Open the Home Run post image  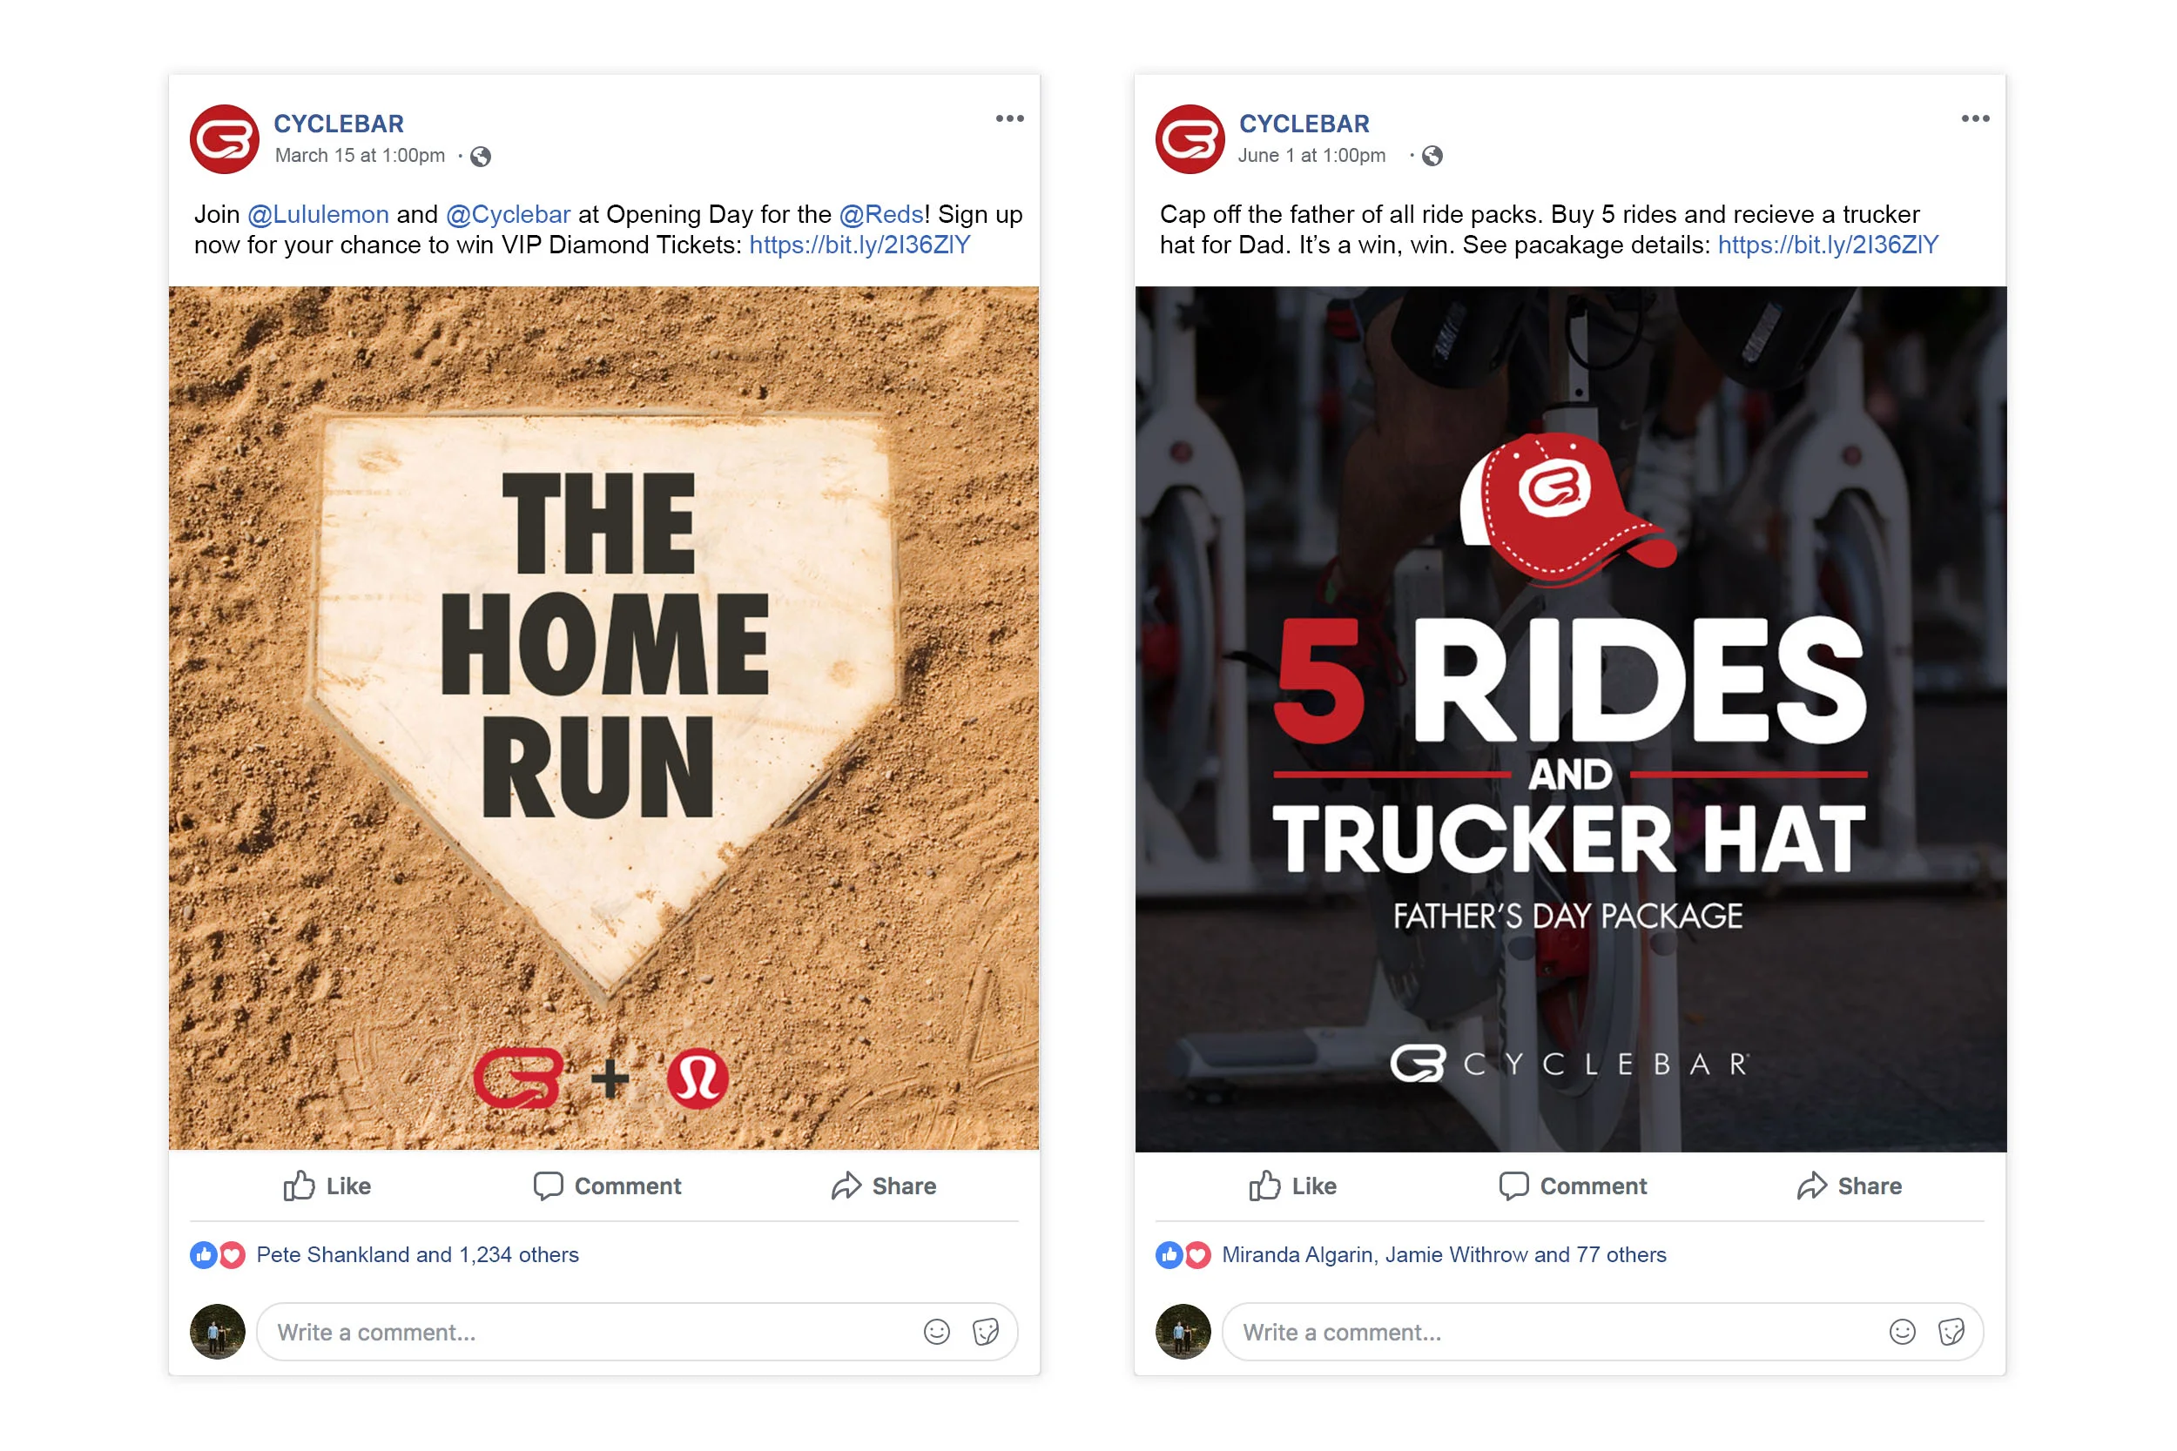[603, 718]
